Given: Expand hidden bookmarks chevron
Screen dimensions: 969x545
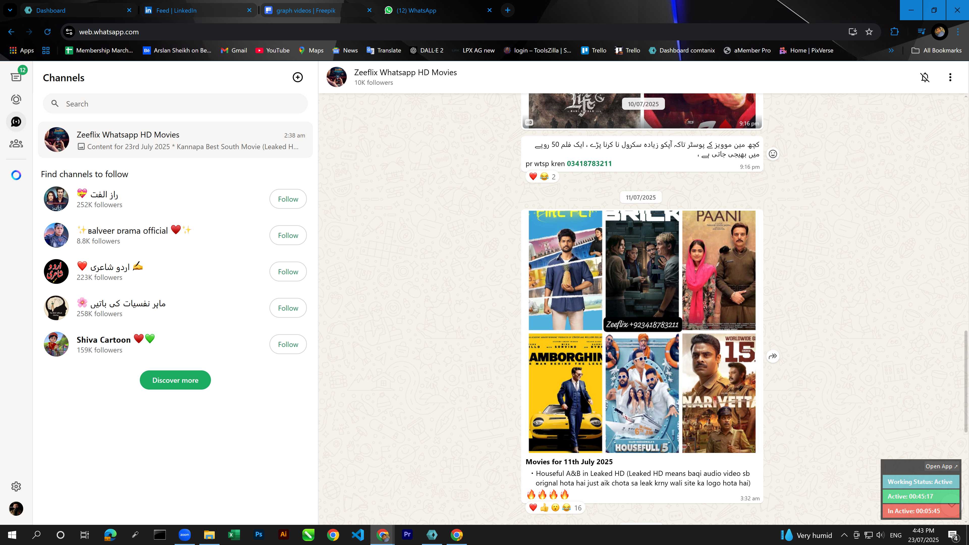Looking at the screenshot, I should [891, 50].
